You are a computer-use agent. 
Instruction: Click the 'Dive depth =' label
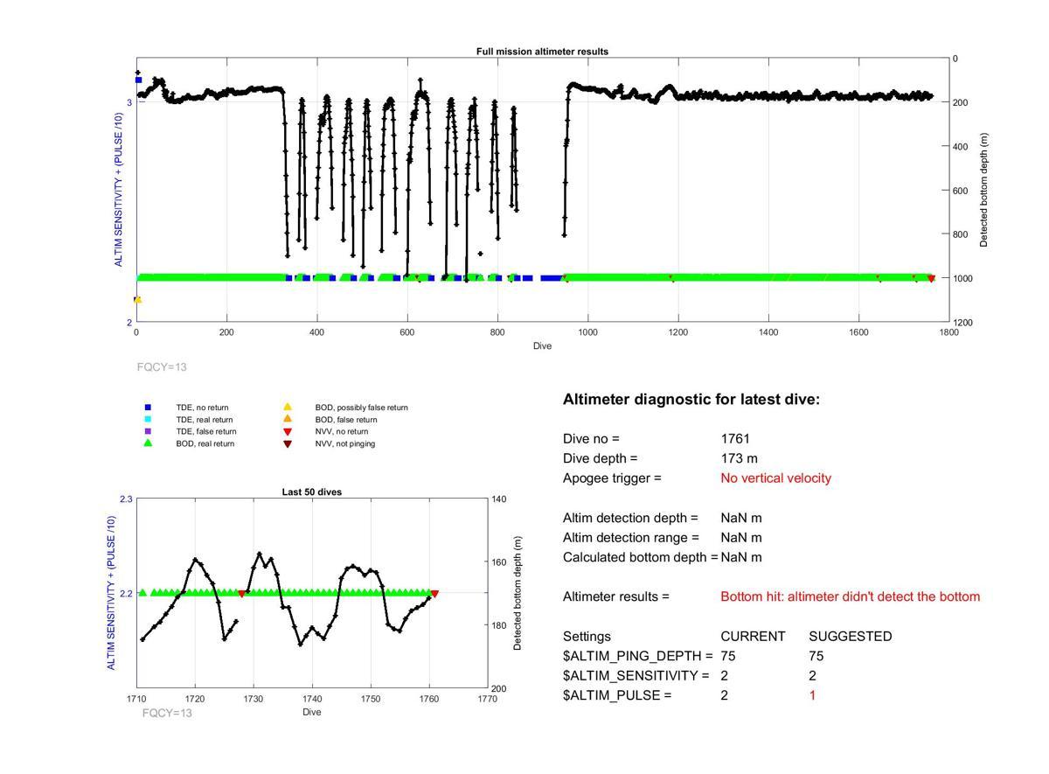tap(601, 458)
